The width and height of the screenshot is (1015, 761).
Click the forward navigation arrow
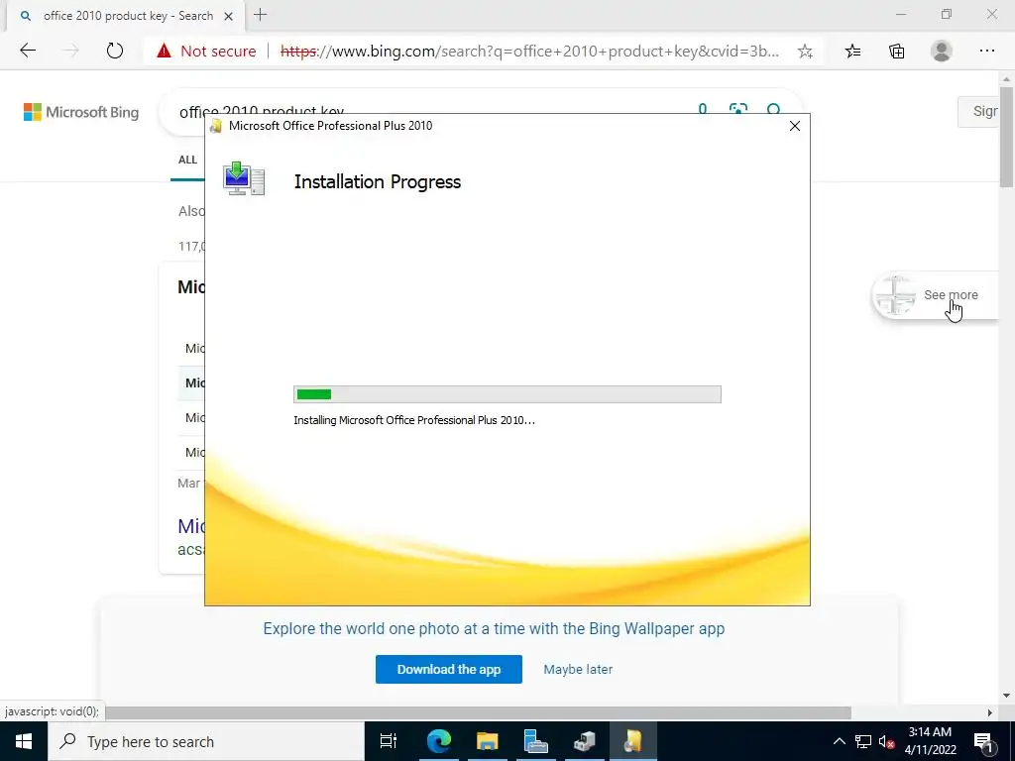(x=71, y=51)
